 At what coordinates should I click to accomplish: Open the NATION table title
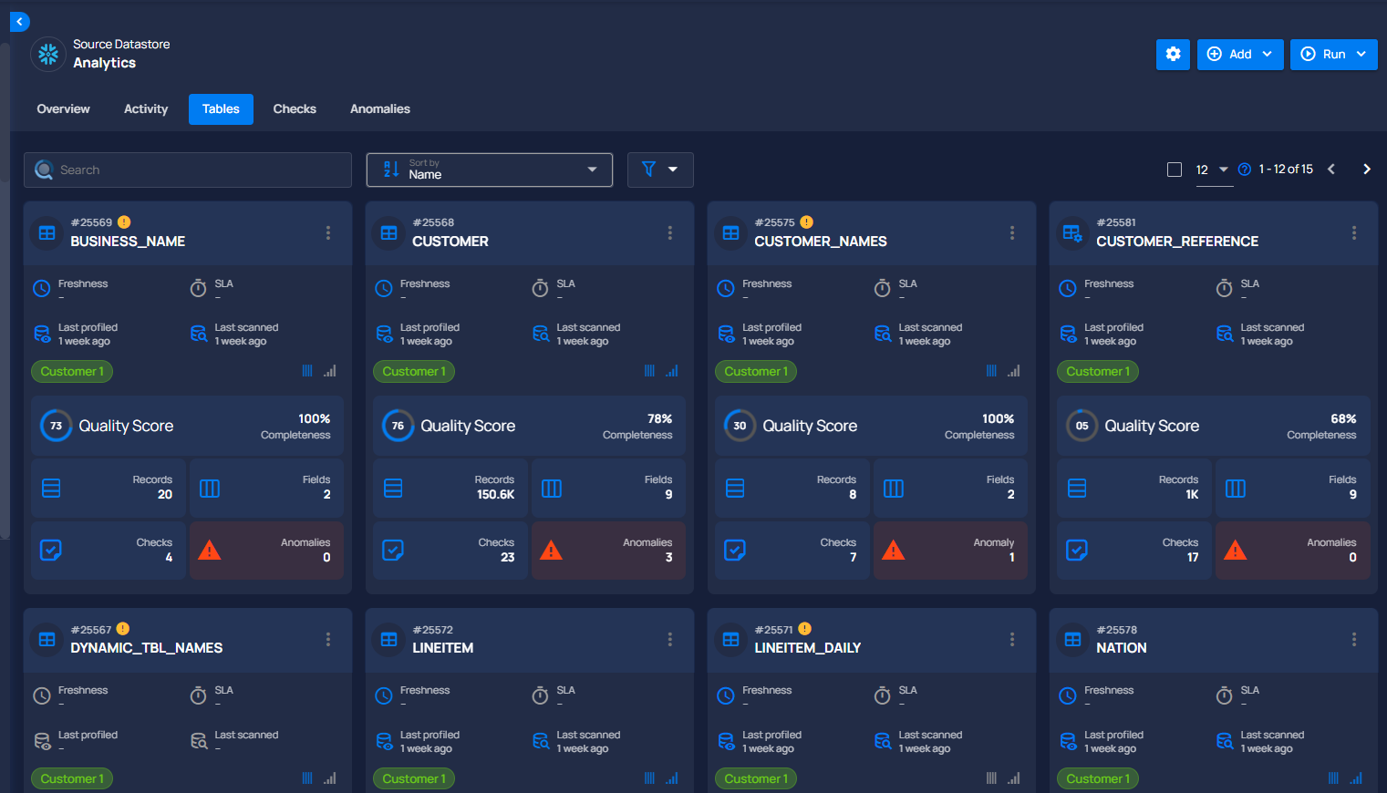1122,648
